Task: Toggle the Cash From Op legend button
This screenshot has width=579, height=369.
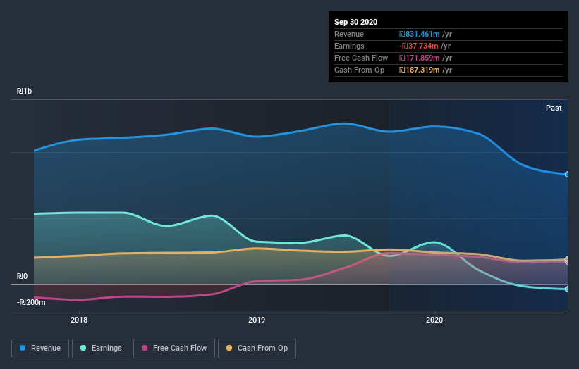Action: [x=257, y=349]
